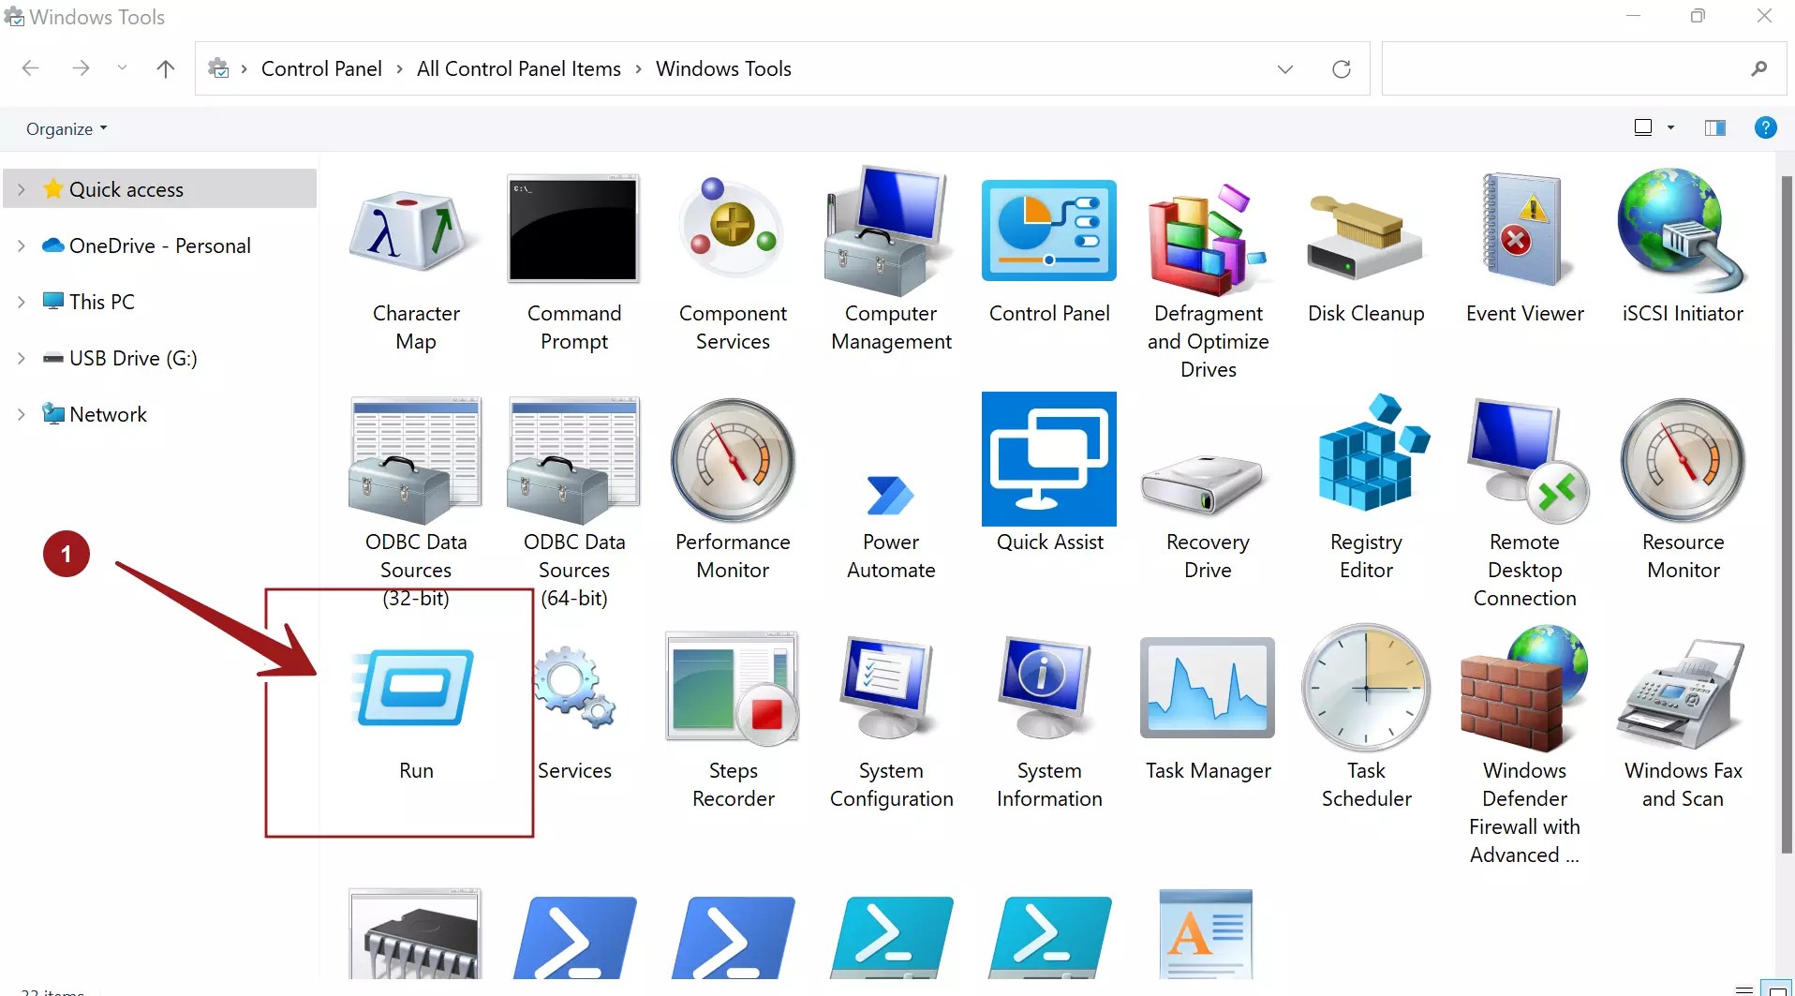This screenshot has height=996, width=1795.
Task: Collapse the Quick access section
Action: [x=21, y=188]
